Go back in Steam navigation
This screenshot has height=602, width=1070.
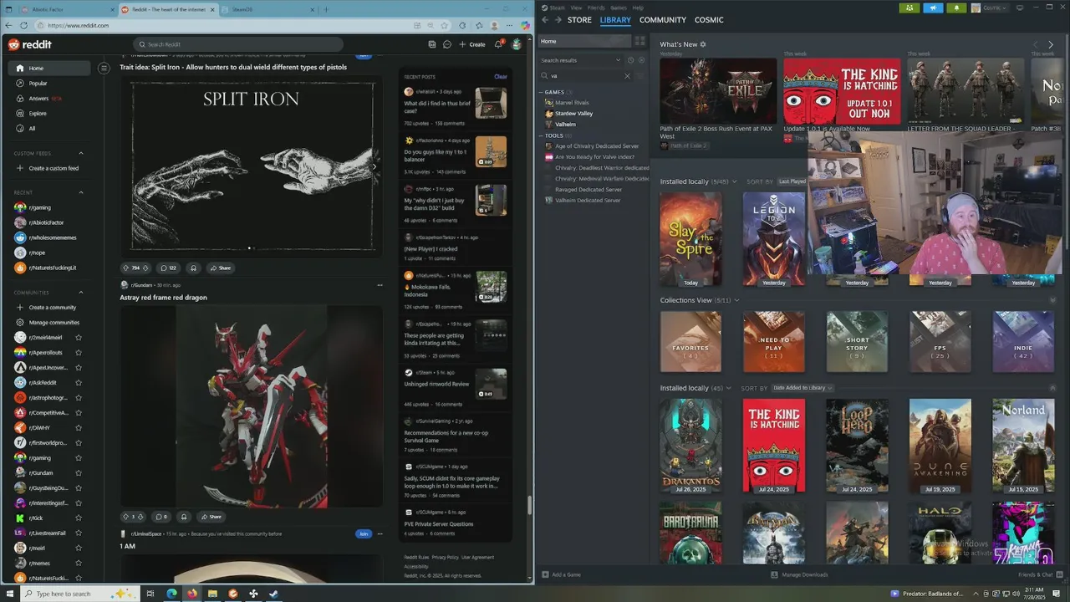point(545,19)
